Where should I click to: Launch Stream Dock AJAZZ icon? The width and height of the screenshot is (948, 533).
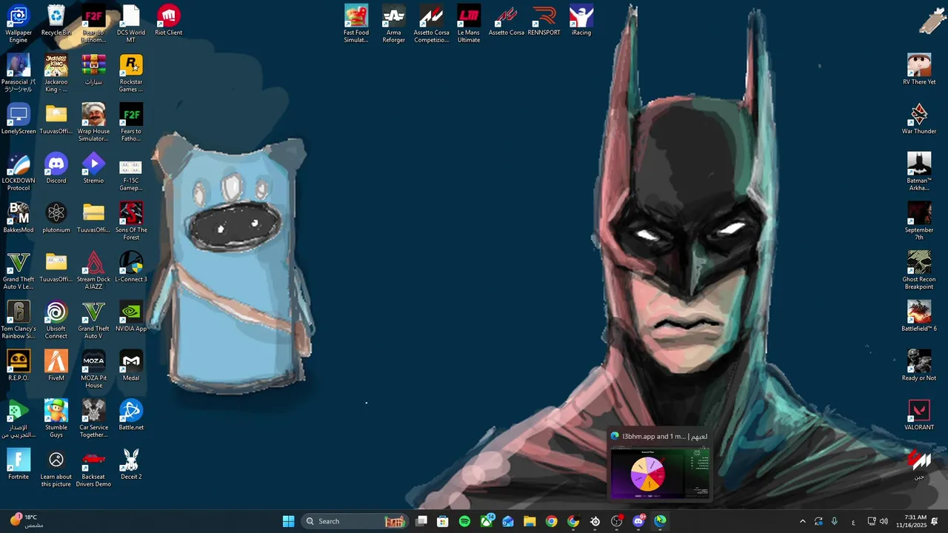tap(93, 271)
